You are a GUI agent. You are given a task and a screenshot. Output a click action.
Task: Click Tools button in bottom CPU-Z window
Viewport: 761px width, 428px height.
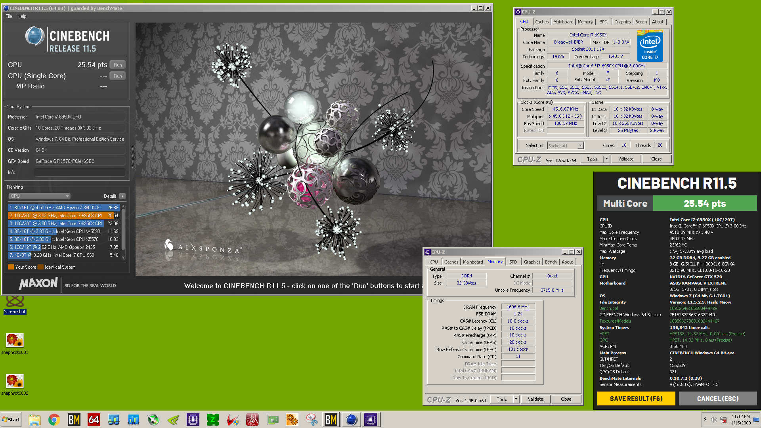[502, 399]
